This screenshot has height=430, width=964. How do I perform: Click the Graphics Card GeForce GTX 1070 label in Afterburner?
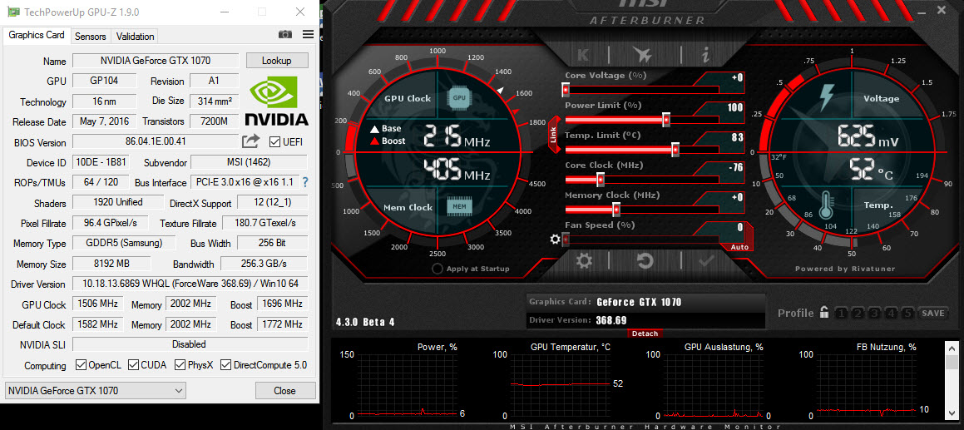point(639,302)
